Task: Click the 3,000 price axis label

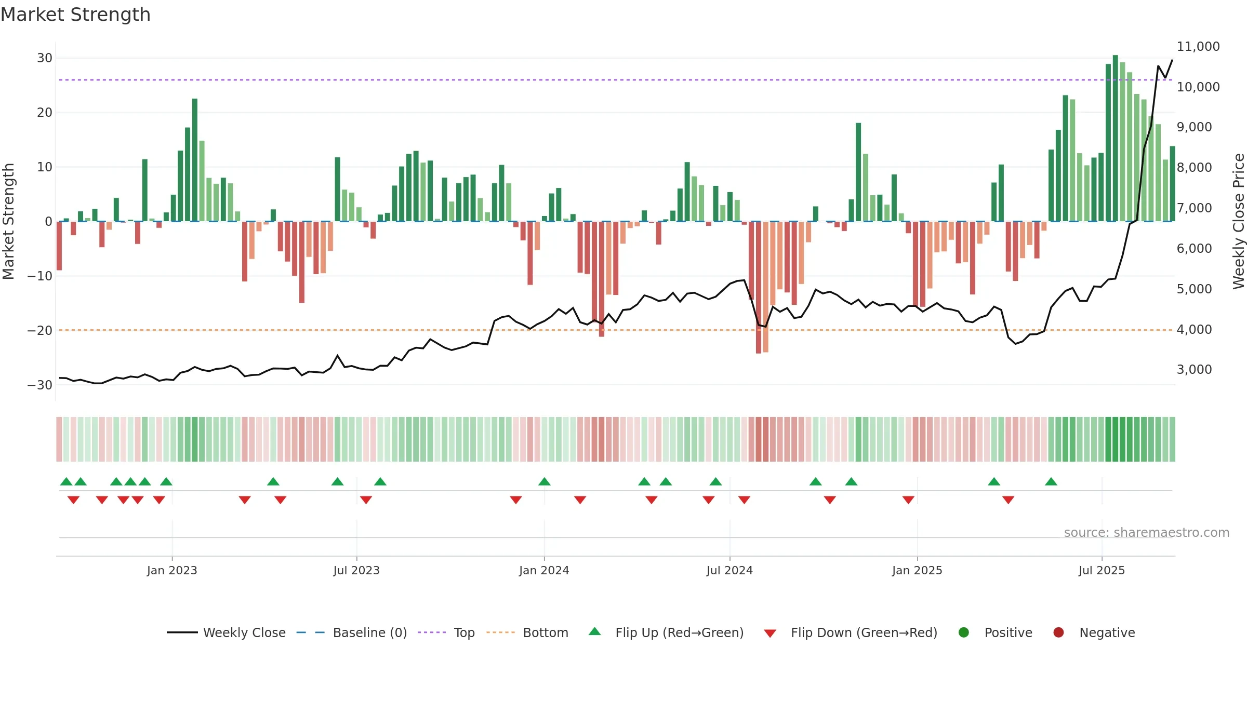Action: point(1194,370)
